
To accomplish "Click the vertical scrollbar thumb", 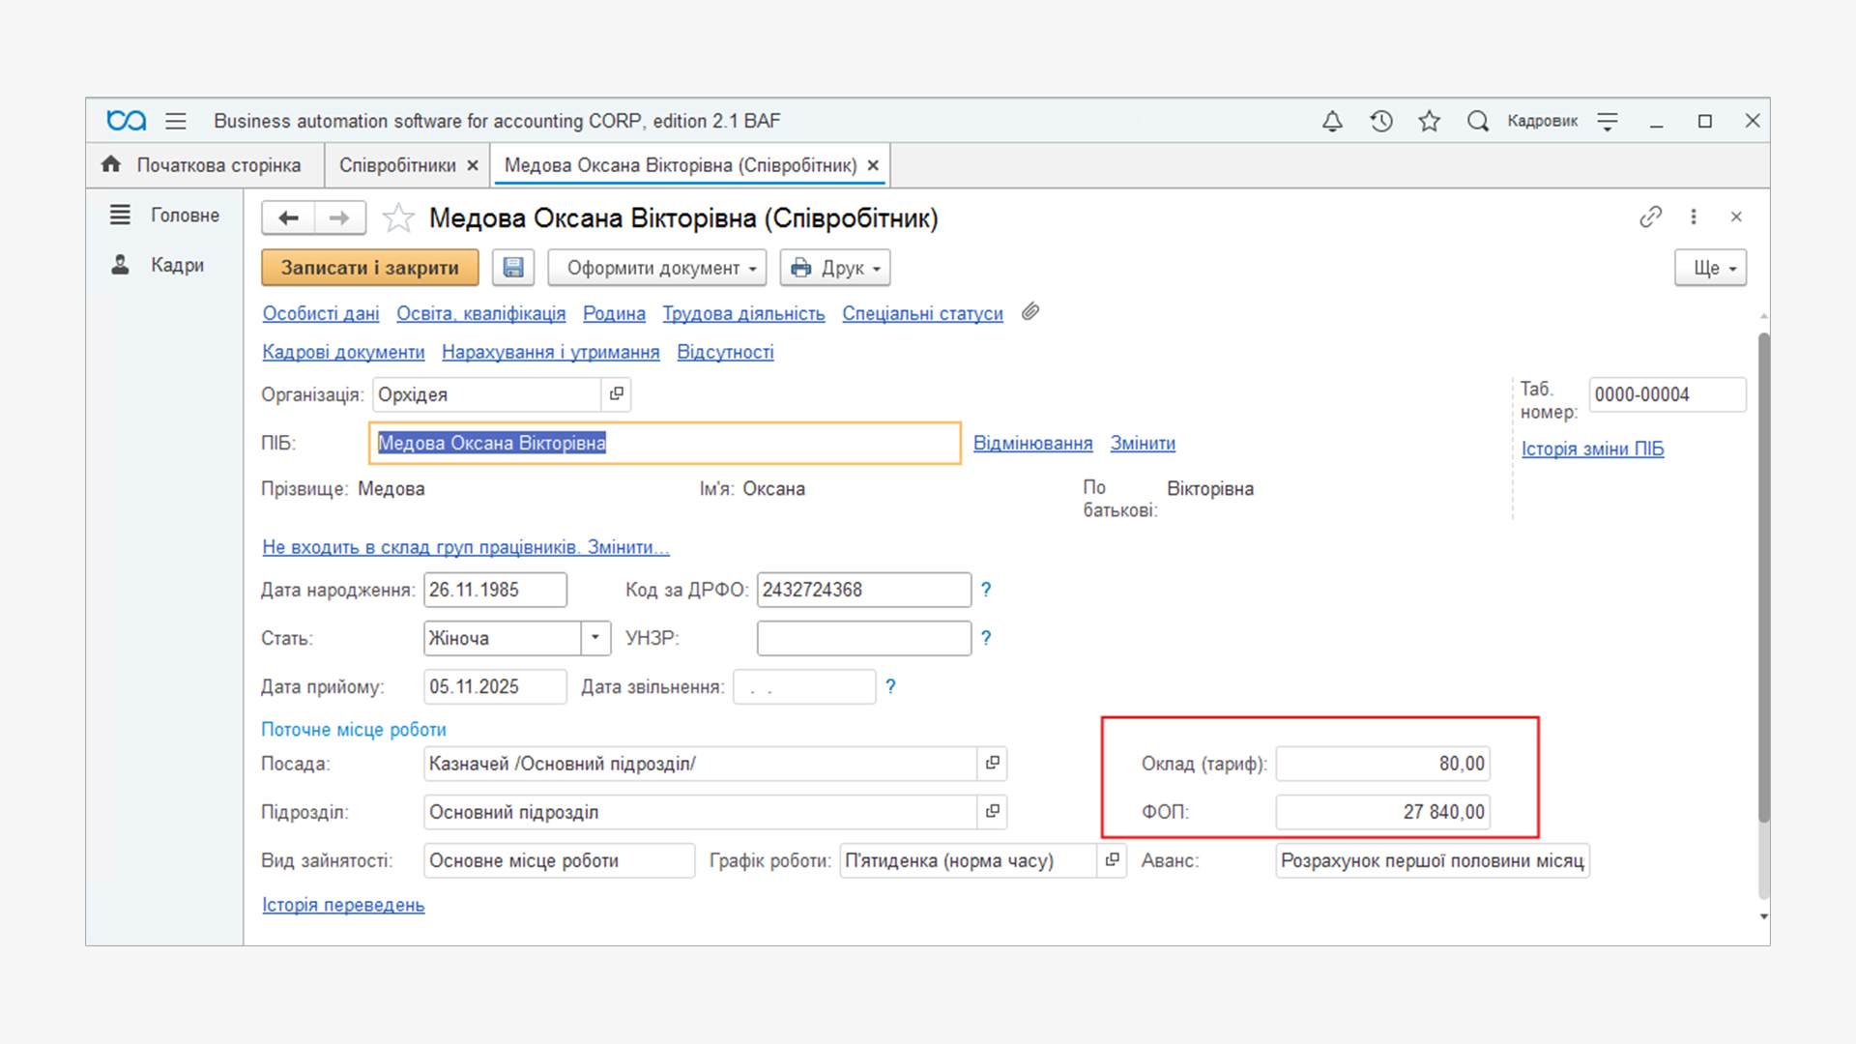I will (x=1764, y=577).
